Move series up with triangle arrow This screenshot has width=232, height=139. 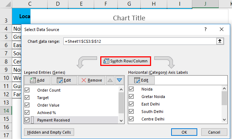coord(110,80)
